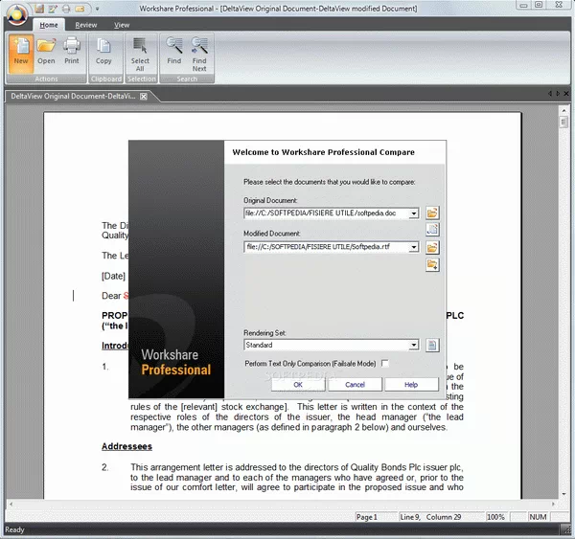This screenshot has width=575, height=539.
Task: Click the Select All ribbon button
Action: point(140,55)
